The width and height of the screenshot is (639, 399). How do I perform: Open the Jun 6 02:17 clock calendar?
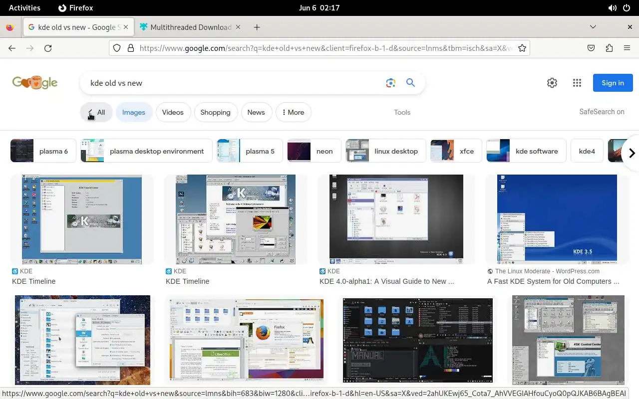point(319,7)
